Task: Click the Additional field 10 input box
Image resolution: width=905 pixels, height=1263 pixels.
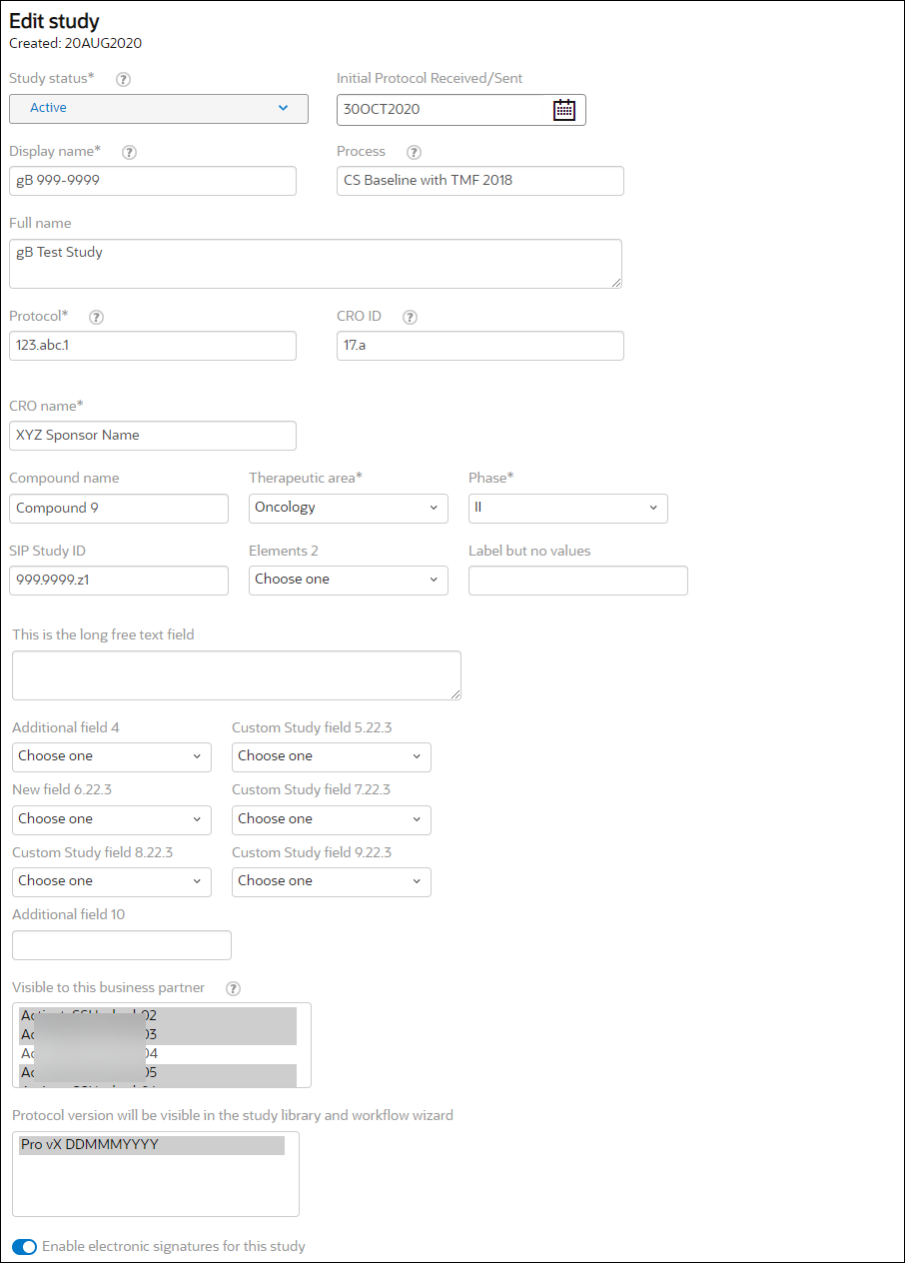Action: coord(122,945)
